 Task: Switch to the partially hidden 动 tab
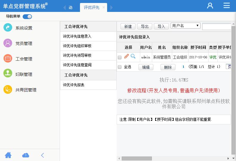click(x=70, y=7)
